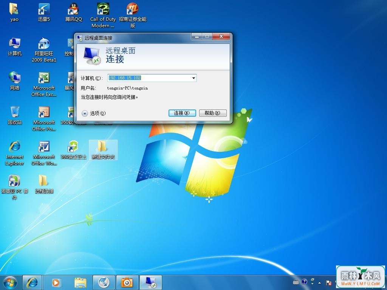
Task: Show hidden tray icons arrow
Action: [x=320, y=282]
